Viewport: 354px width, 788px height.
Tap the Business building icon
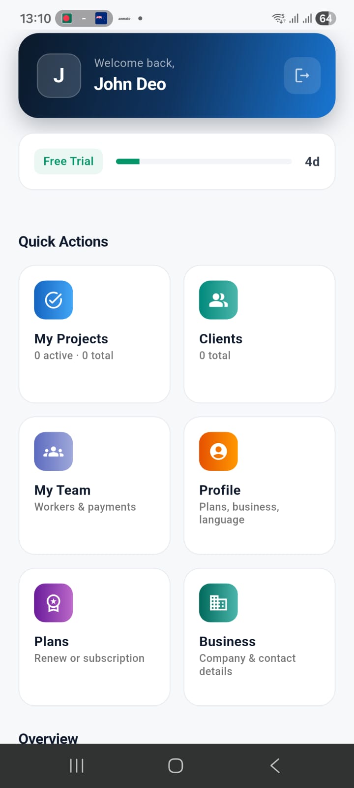tap(218, 603)
